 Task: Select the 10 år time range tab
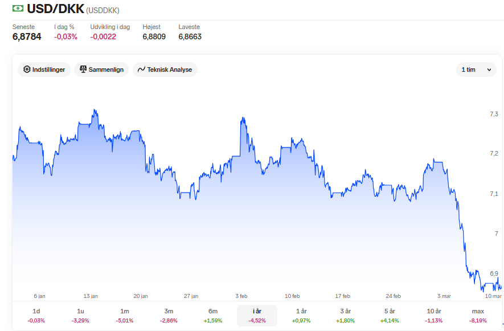(x=433, y=316)
